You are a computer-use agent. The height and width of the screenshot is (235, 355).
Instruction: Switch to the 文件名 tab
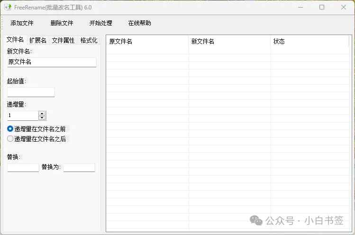click(x=15, y=40)
